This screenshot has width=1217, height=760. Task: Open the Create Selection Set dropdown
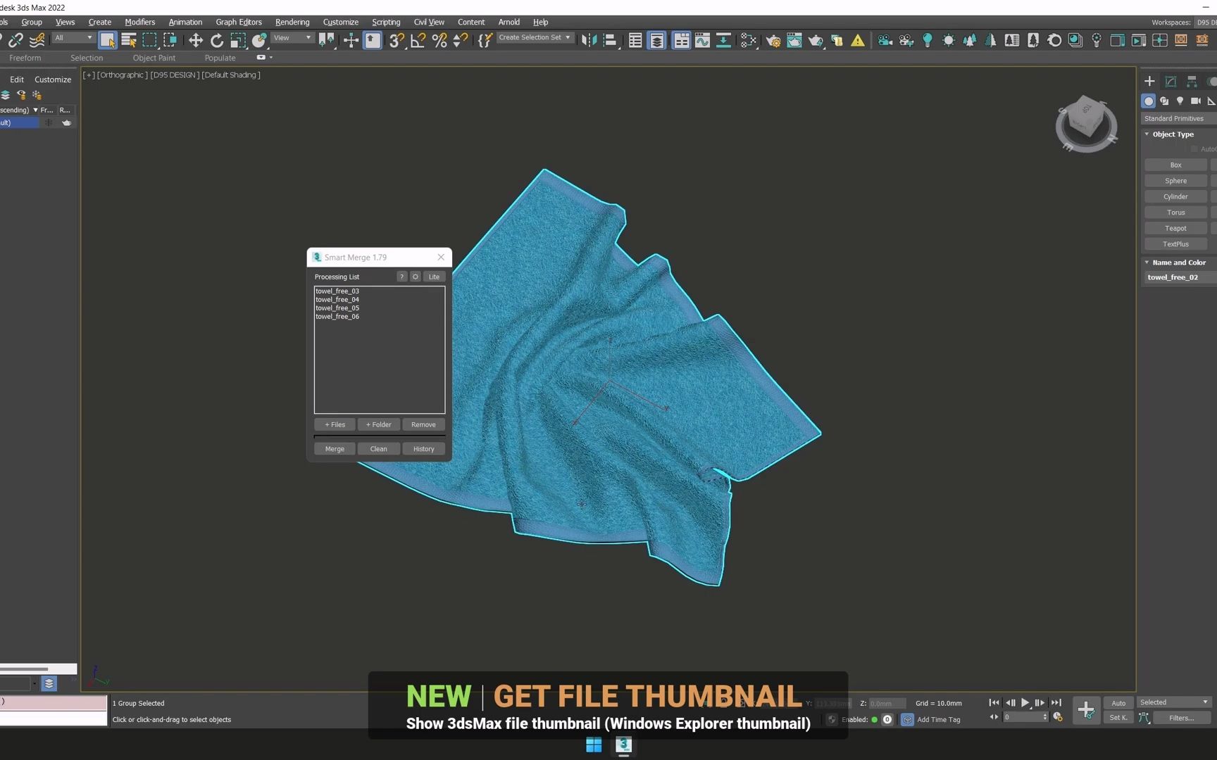[535, 38]
